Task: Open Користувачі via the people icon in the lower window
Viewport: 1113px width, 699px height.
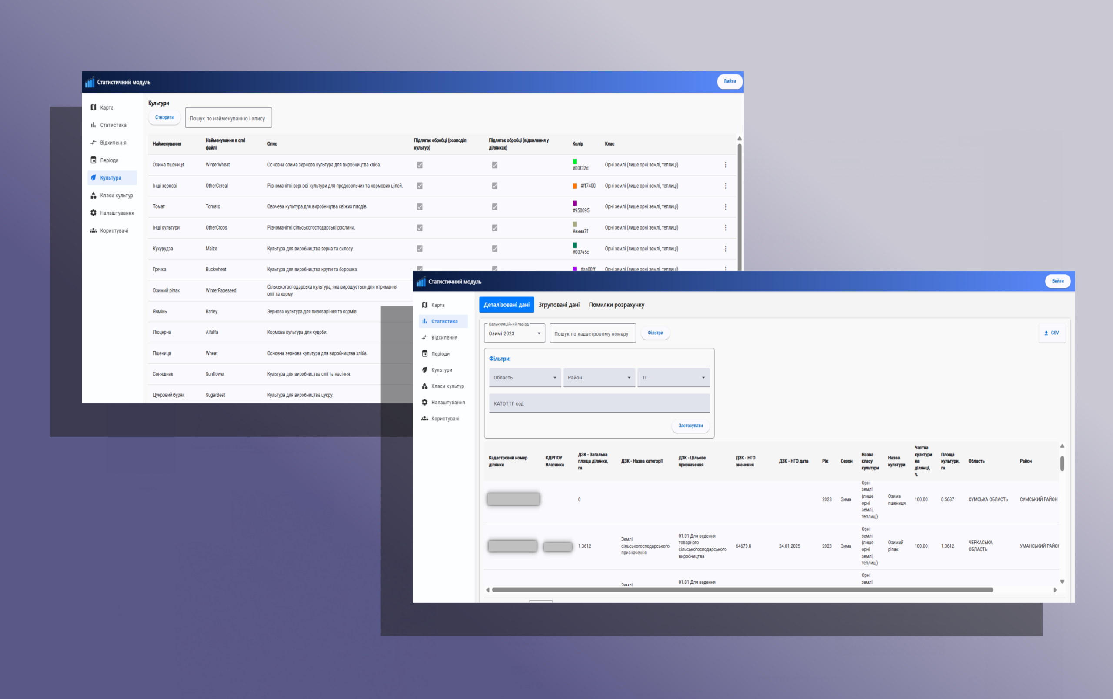Action: [424, 419]
